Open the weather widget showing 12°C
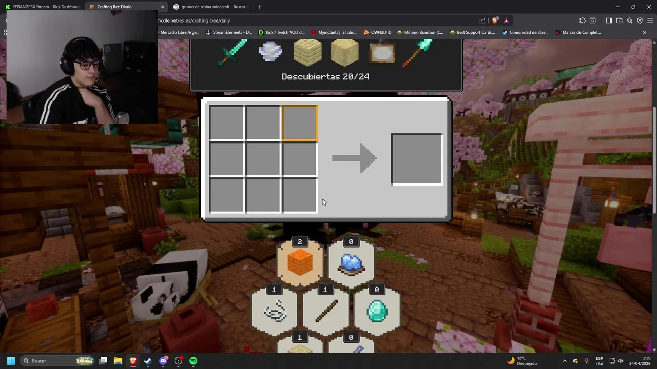The height and width of the screenshot is (369, 657). [x=522, y=361]
